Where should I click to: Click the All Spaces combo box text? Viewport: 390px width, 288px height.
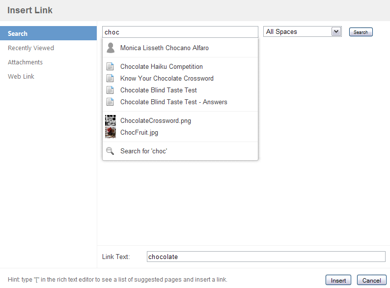coord(281,31)
